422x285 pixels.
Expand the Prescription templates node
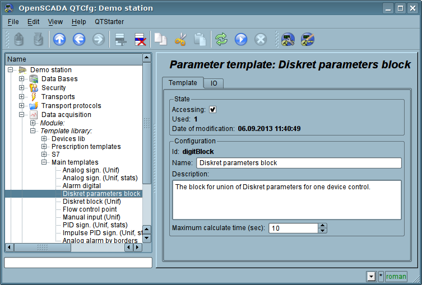[x=44, y=147]
